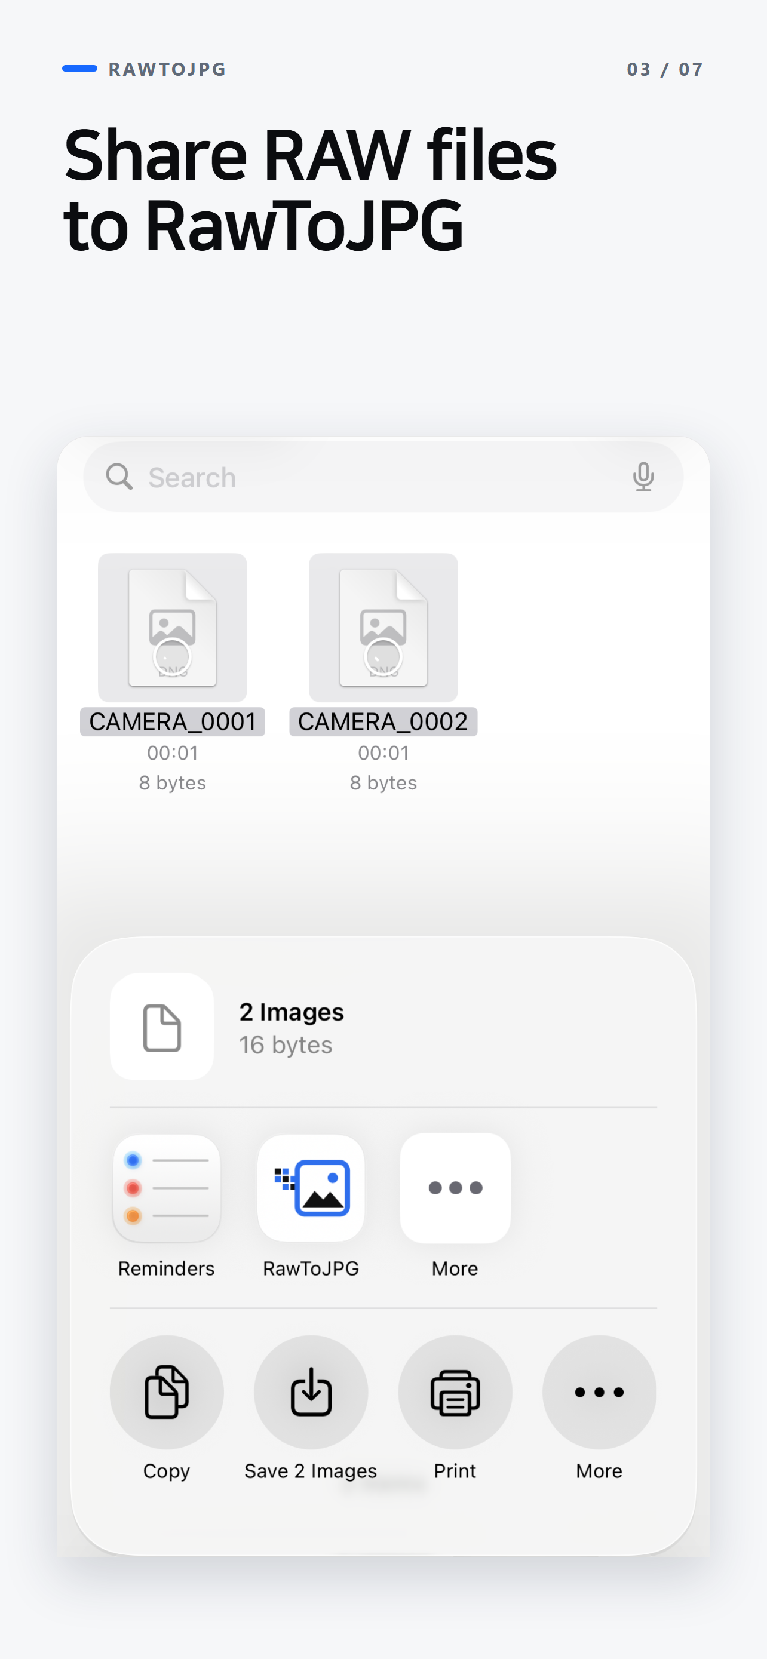The image size is (767, 1659).
Task: Tap the microphone dictation icon
Action: coord(643,477)
